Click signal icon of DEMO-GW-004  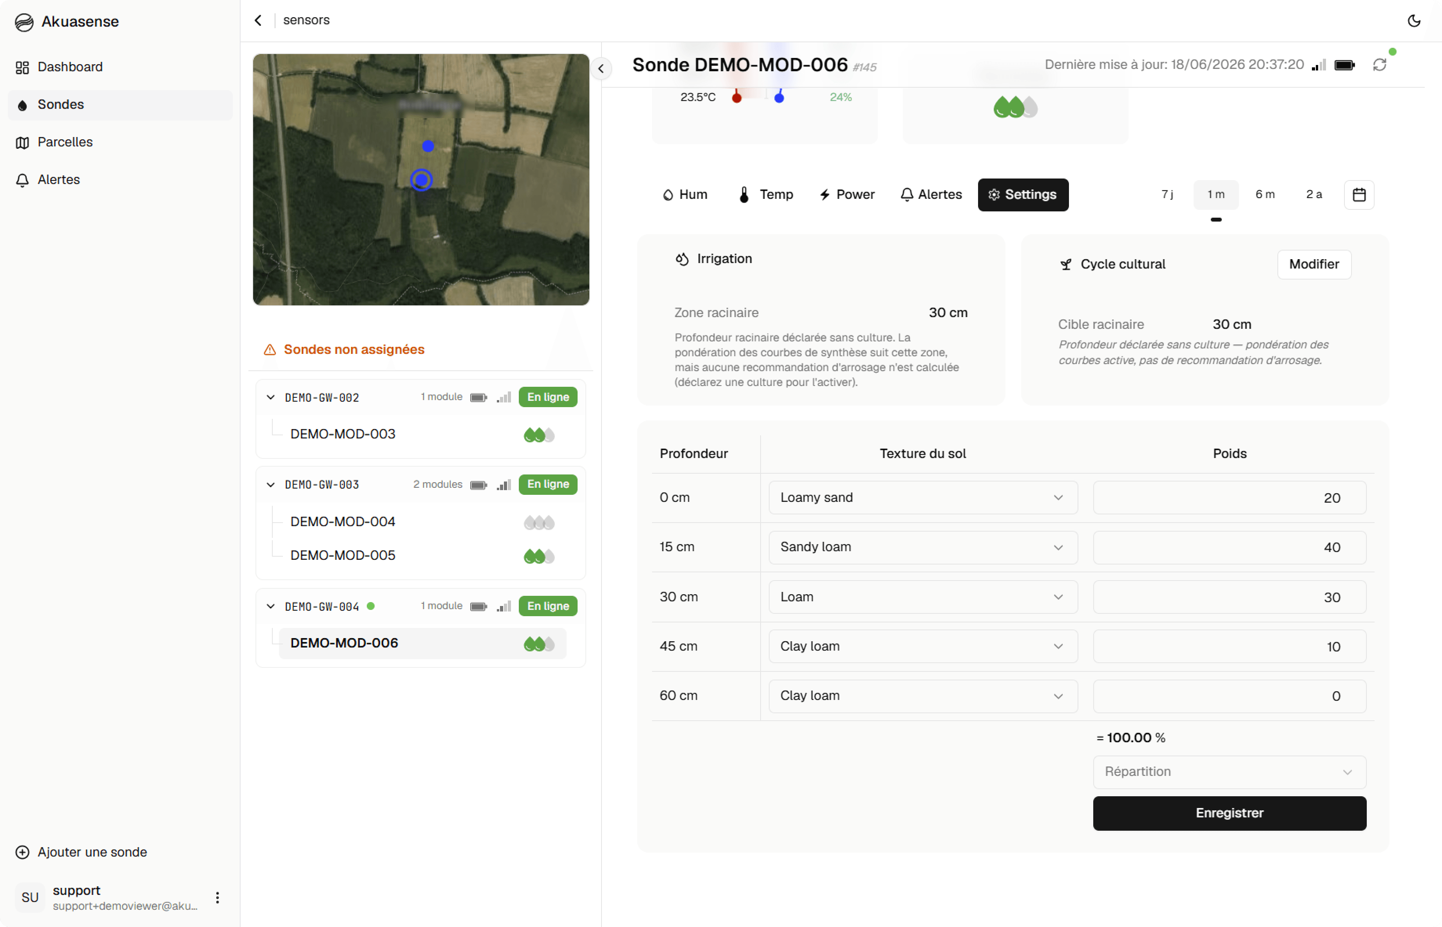[504, 607]
